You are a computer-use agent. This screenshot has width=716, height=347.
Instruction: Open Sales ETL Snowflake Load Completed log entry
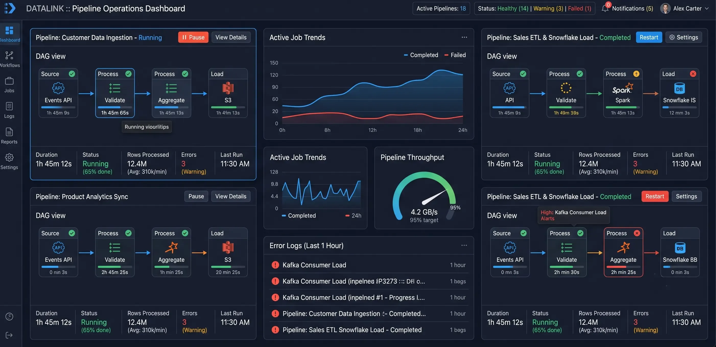(369, 330)
